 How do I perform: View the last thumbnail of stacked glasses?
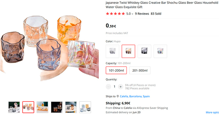click(x=85, y=107)
